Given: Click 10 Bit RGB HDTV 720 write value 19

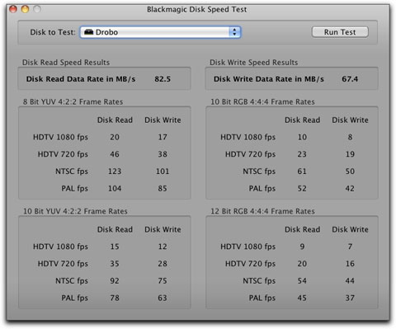Looking at the screenshot, I should pos(350,154).
